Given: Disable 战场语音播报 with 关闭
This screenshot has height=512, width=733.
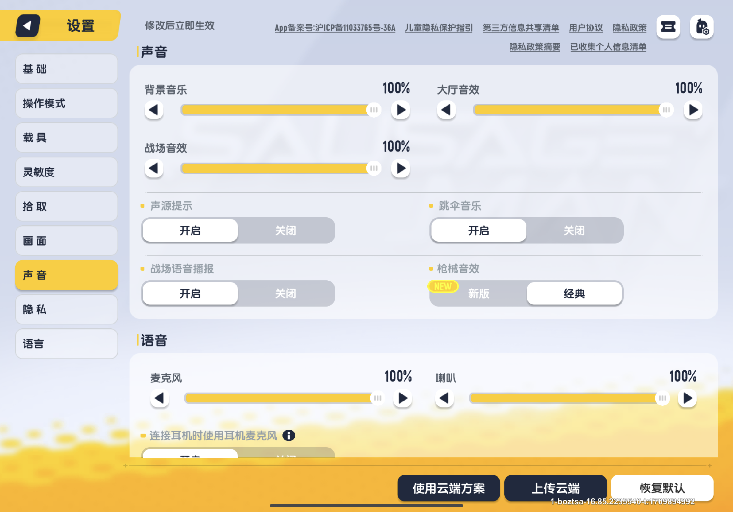Looking at the screenshot, I should point(286,293).
